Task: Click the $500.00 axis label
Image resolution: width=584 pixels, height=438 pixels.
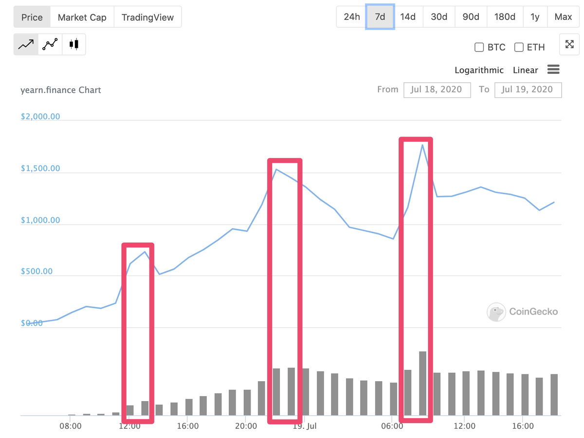Action: [x=36, y=271]
